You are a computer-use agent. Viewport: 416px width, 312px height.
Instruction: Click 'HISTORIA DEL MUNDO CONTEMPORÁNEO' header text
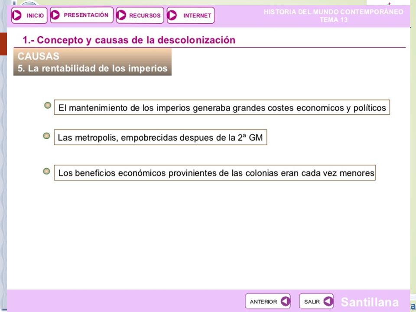(334, 12)
